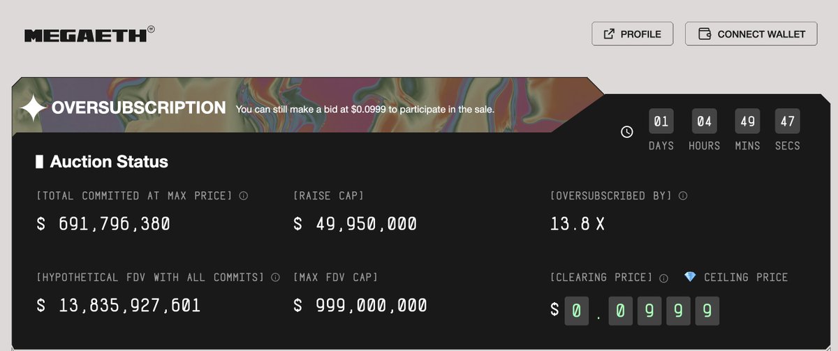Click info icon by Hypothetical FDV with All Commits
Screen dimensions: 838x351
(275, 278)
